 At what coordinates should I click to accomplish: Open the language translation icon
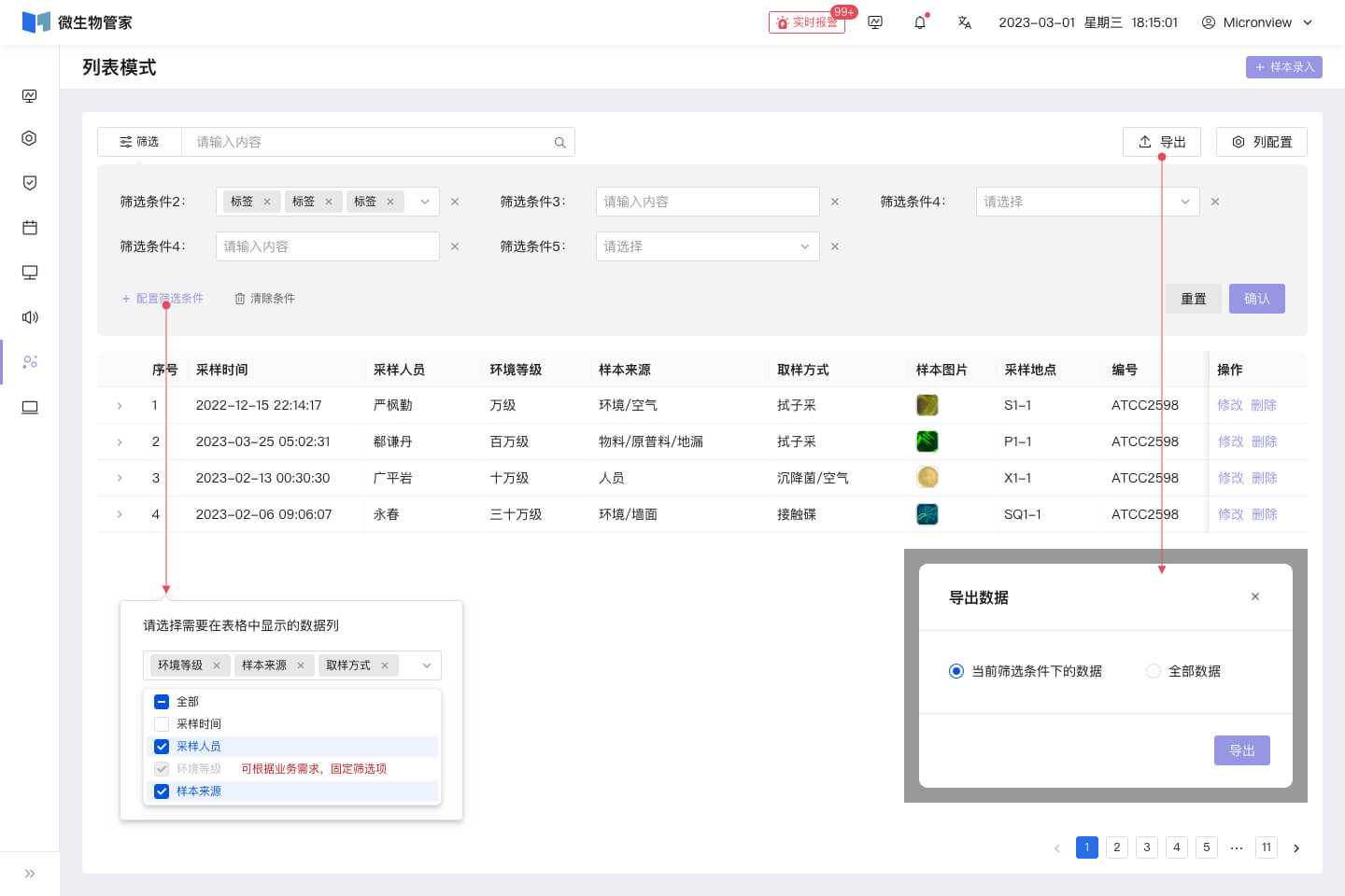tap(965, 22)
